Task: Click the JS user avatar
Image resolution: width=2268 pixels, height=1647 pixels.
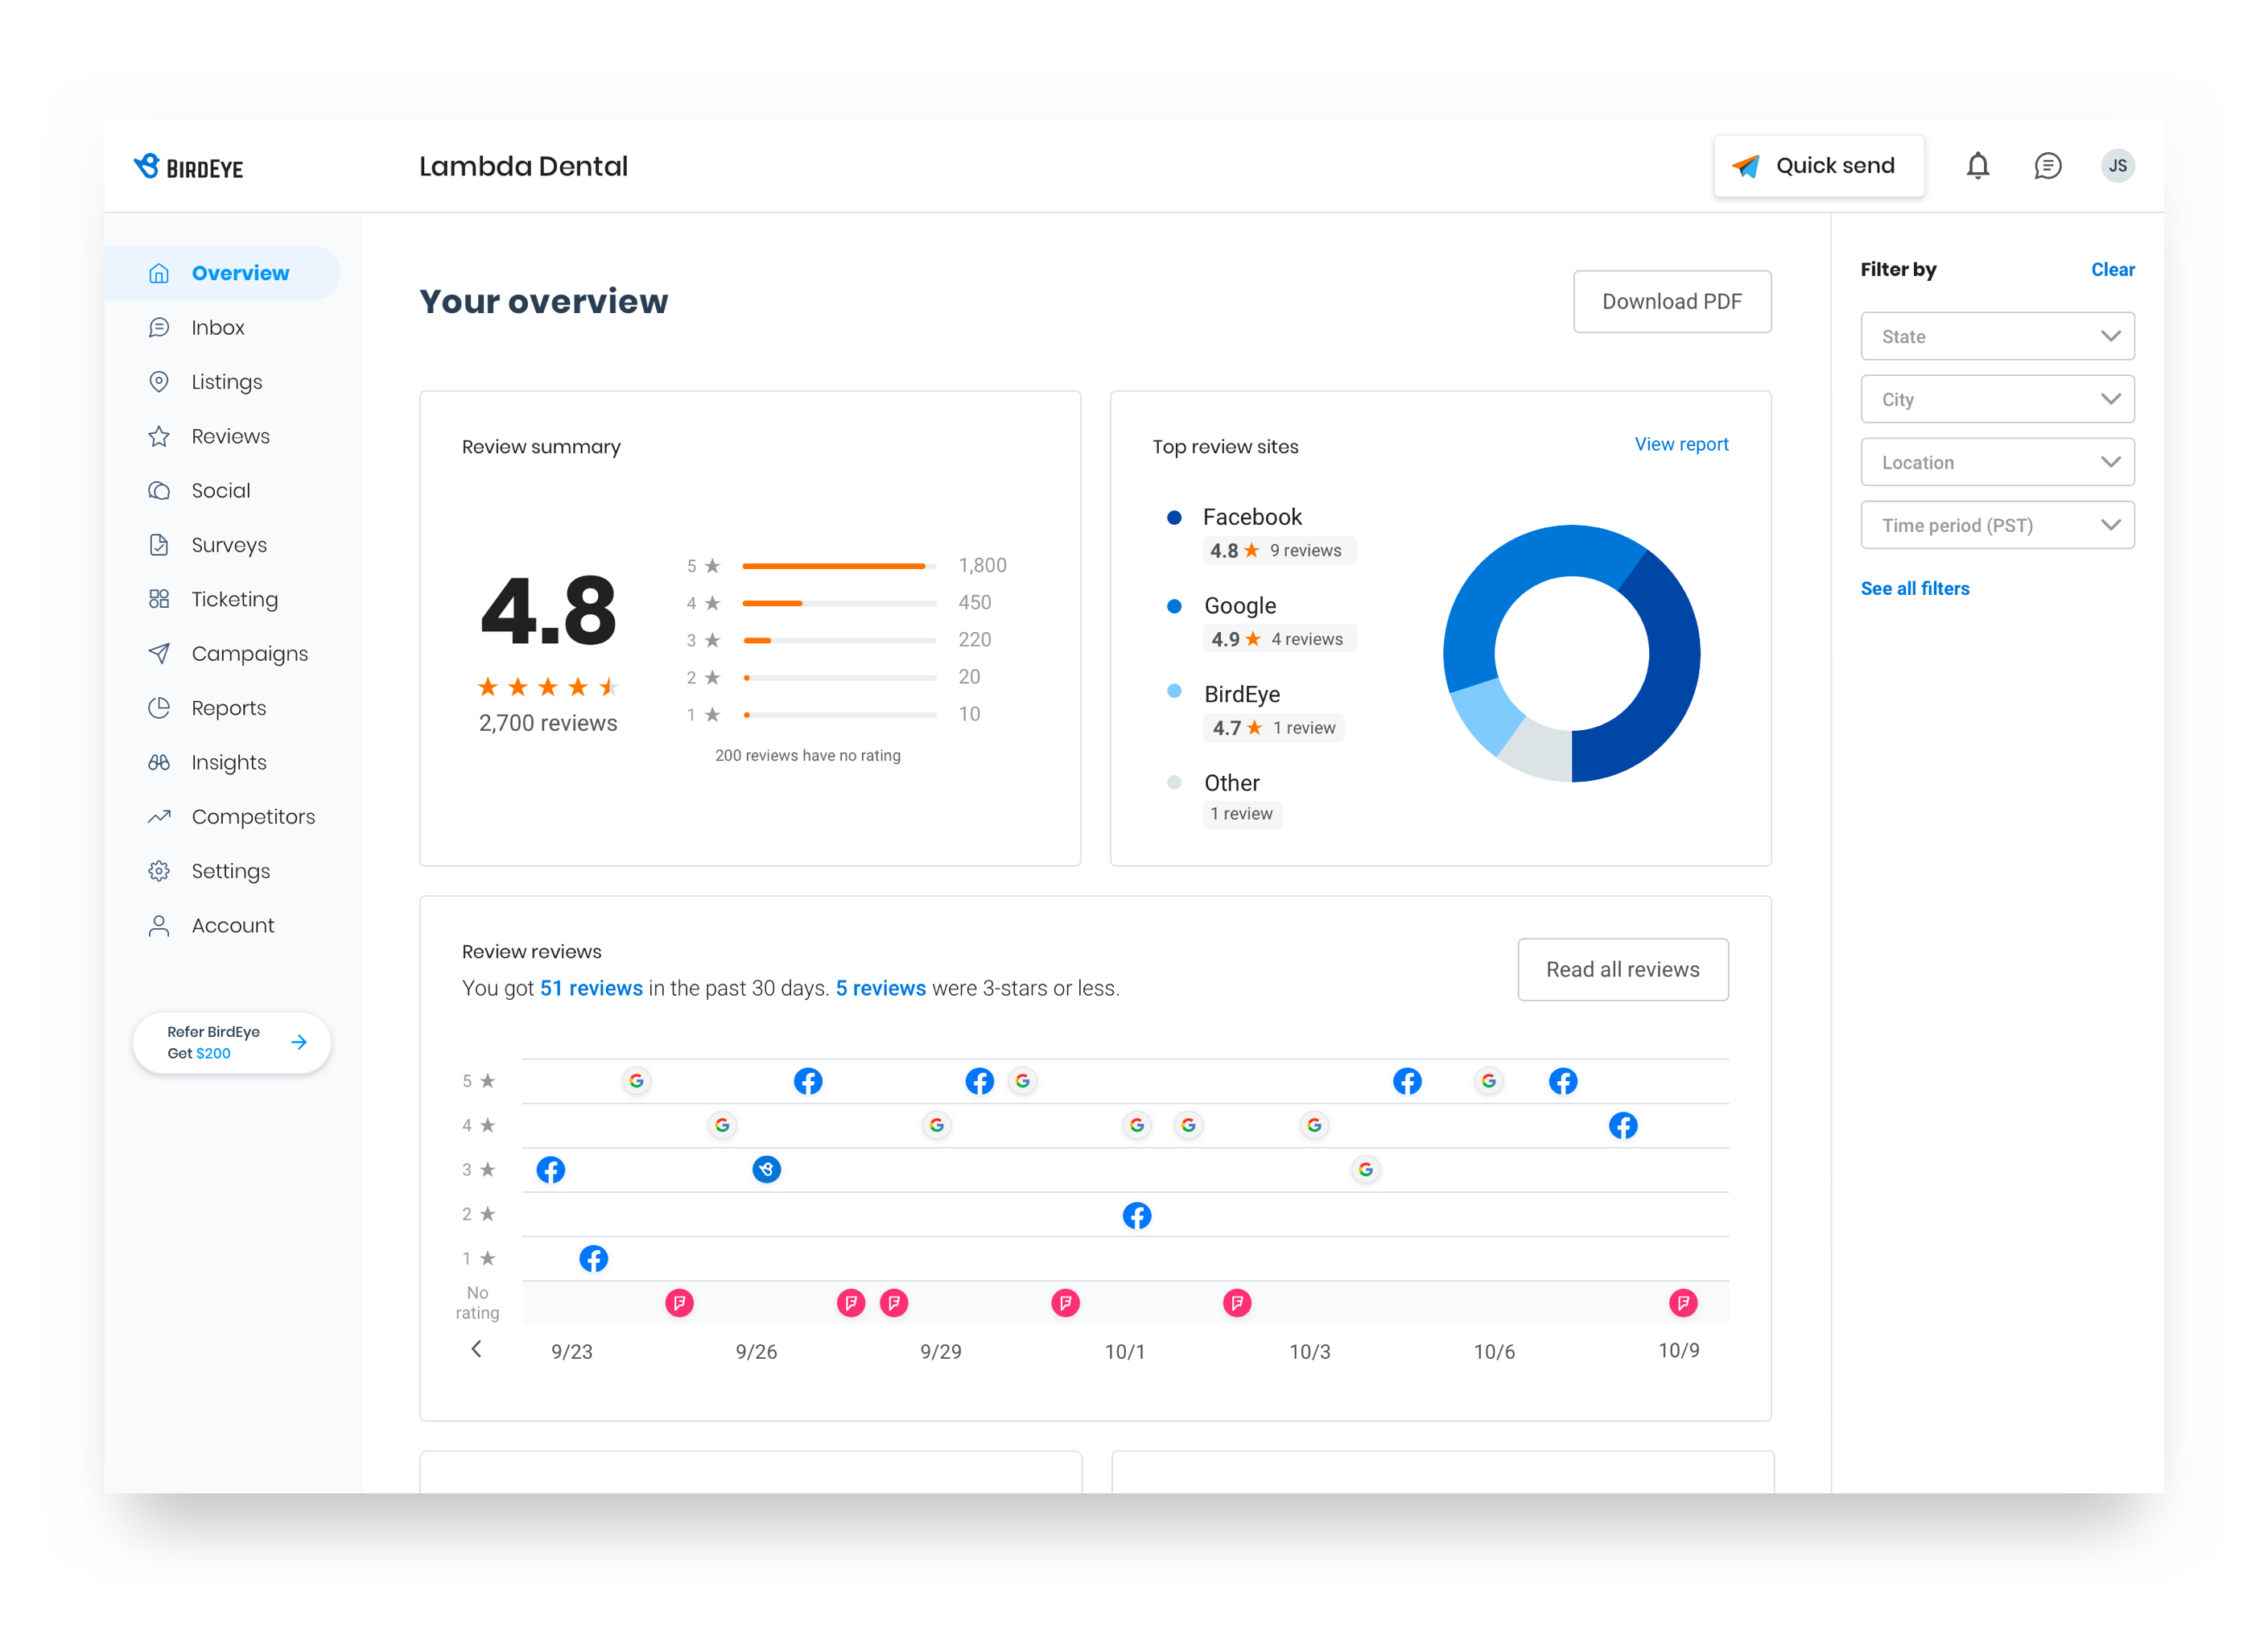Action: pyautogui.click(x=2117, y=166)
